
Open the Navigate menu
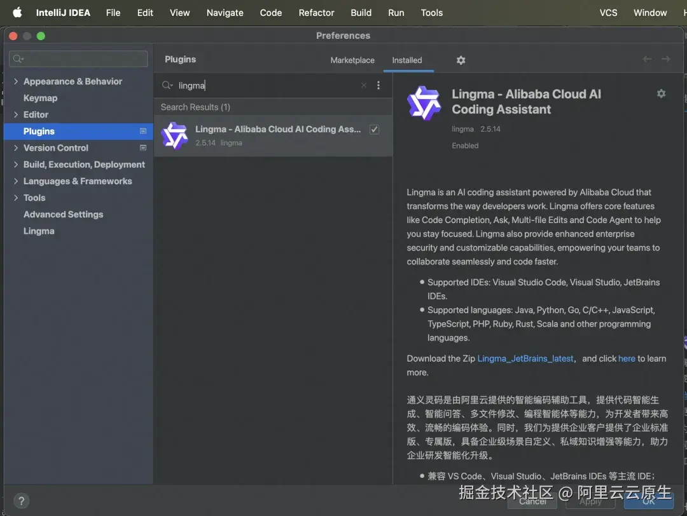[x=225, y=13]
